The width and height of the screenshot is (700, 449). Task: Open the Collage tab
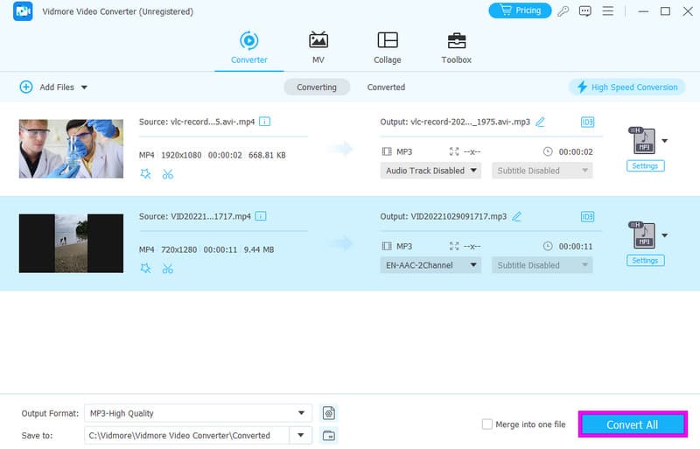pyautogui.click(x=387, y=47)
